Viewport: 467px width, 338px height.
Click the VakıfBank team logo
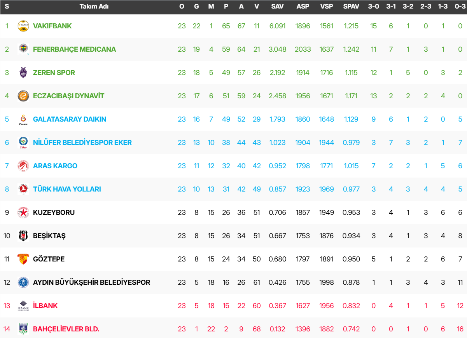[x=23, y=26]
